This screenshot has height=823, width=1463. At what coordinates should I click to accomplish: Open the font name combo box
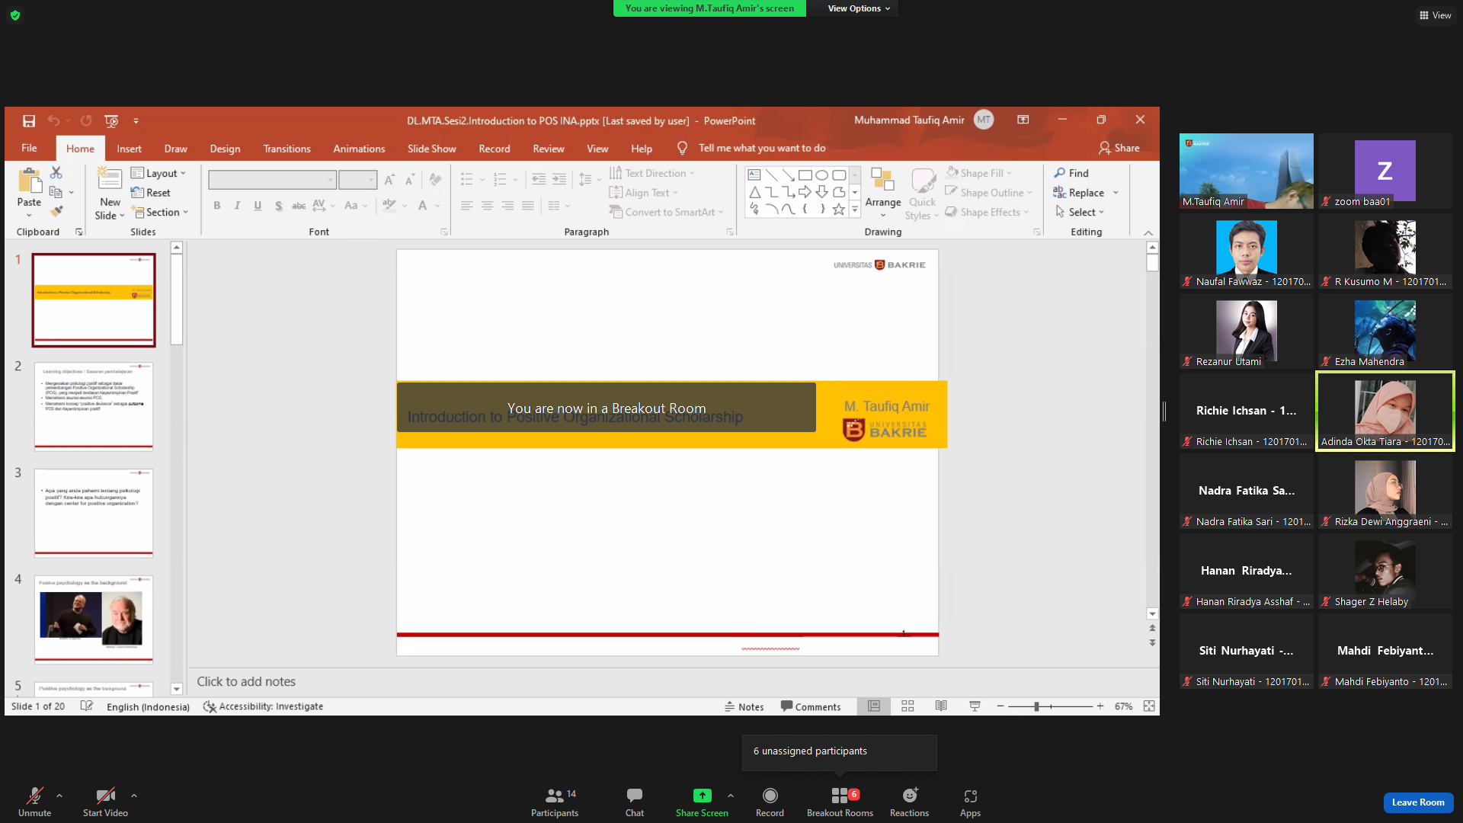272,180
